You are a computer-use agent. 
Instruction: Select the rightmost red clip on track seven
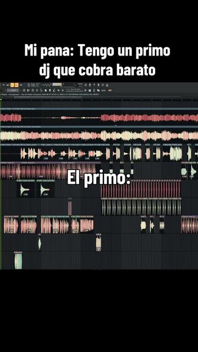[189, 225]
